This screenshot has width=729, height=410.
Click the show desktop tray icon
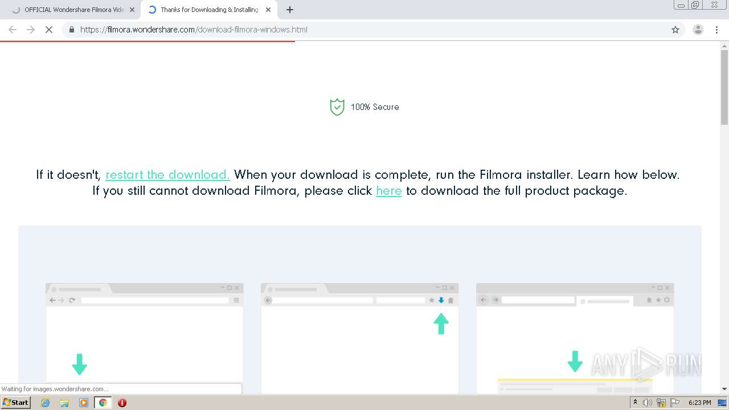click(722, 403)
